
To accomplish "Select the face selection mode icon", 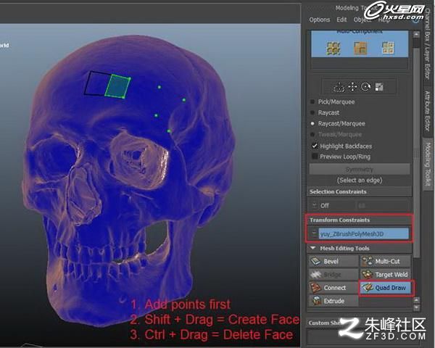I will 388,48.
